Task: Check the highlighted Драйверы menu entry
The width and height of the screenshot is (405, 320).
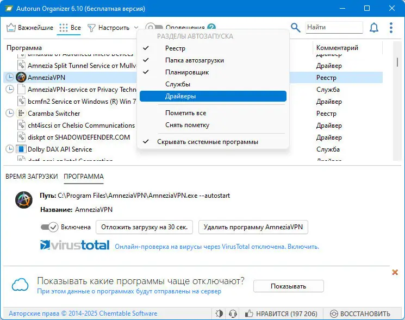Action: tap(213, 96)
